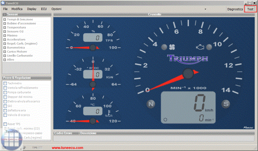The image size is (258, 151).
Task: Check the Pompa carburante option
Action: click(5, 93)
